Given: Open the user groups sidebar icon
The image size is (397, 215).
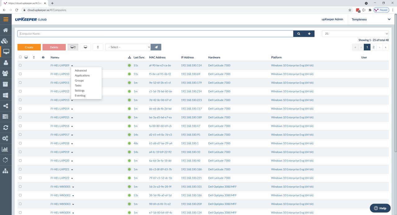Looking at the screenshot, I should pos(6,73).
